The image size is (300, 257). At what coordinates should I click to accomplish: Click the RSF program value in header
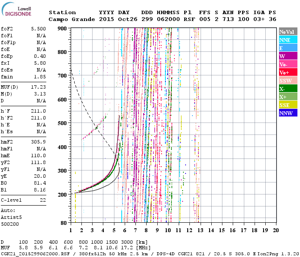tap(189, 19)
